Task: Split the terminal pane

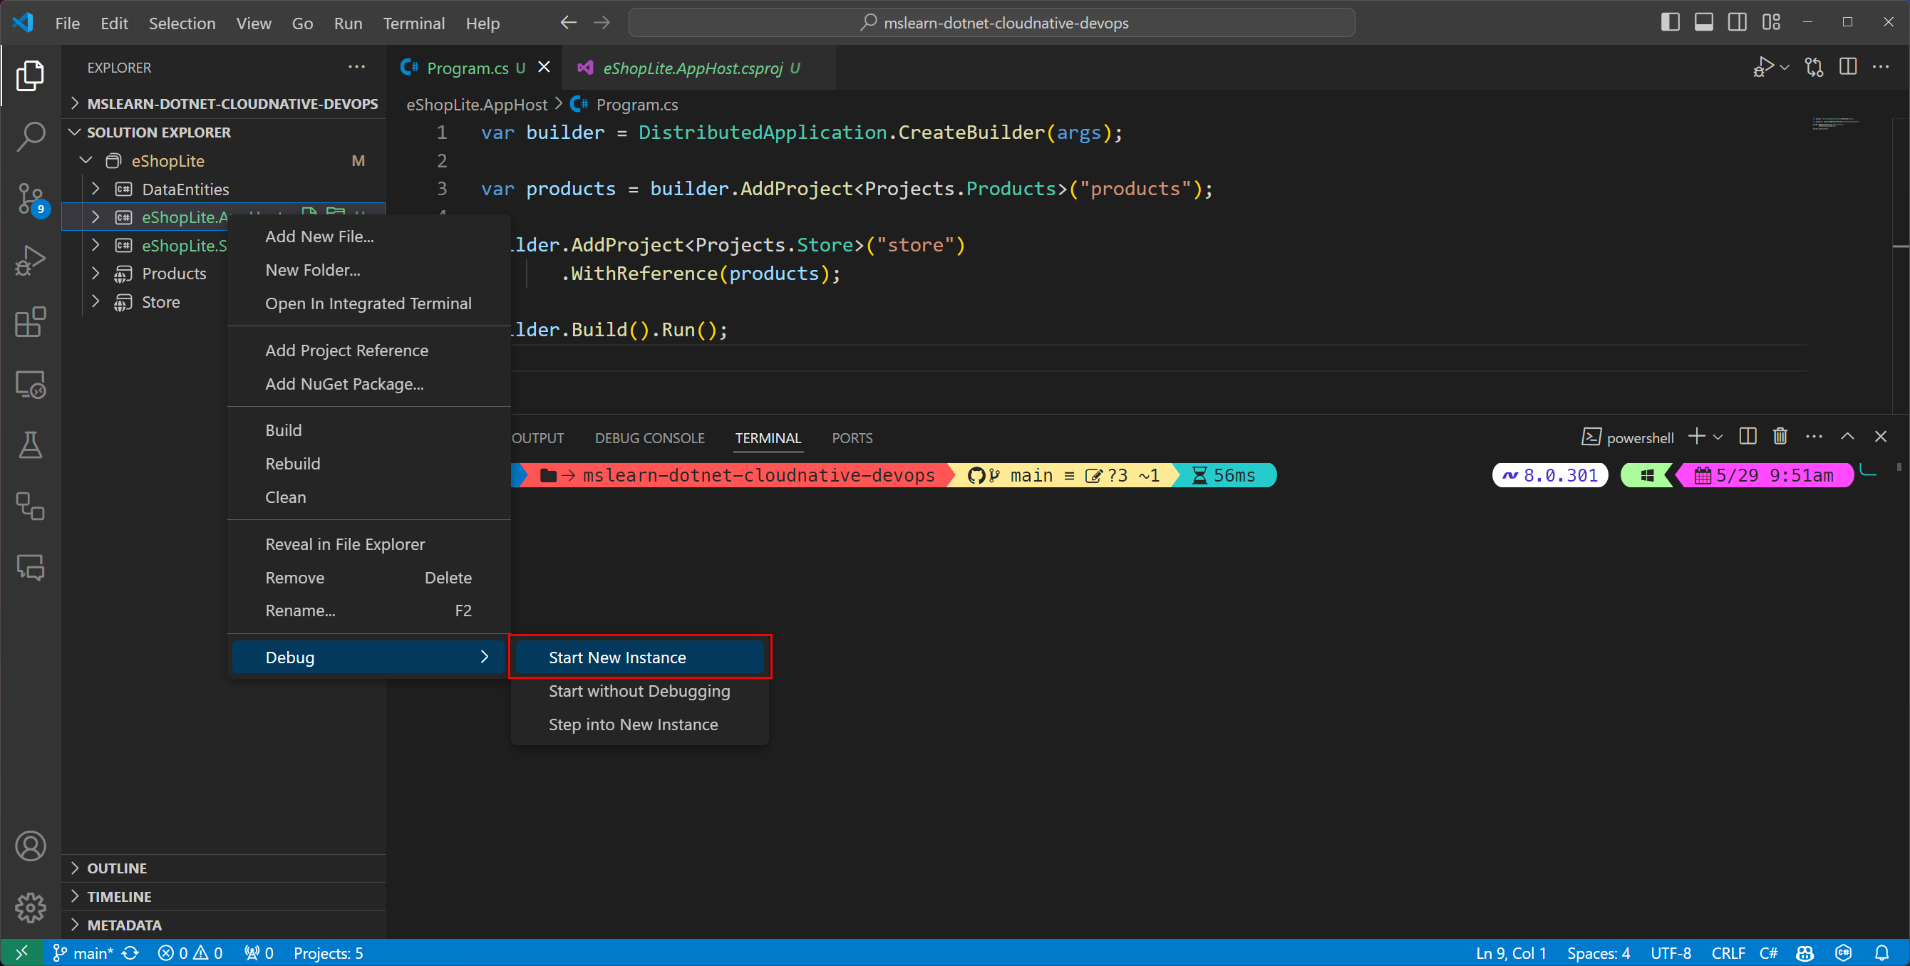Action: click(1748, 437)
